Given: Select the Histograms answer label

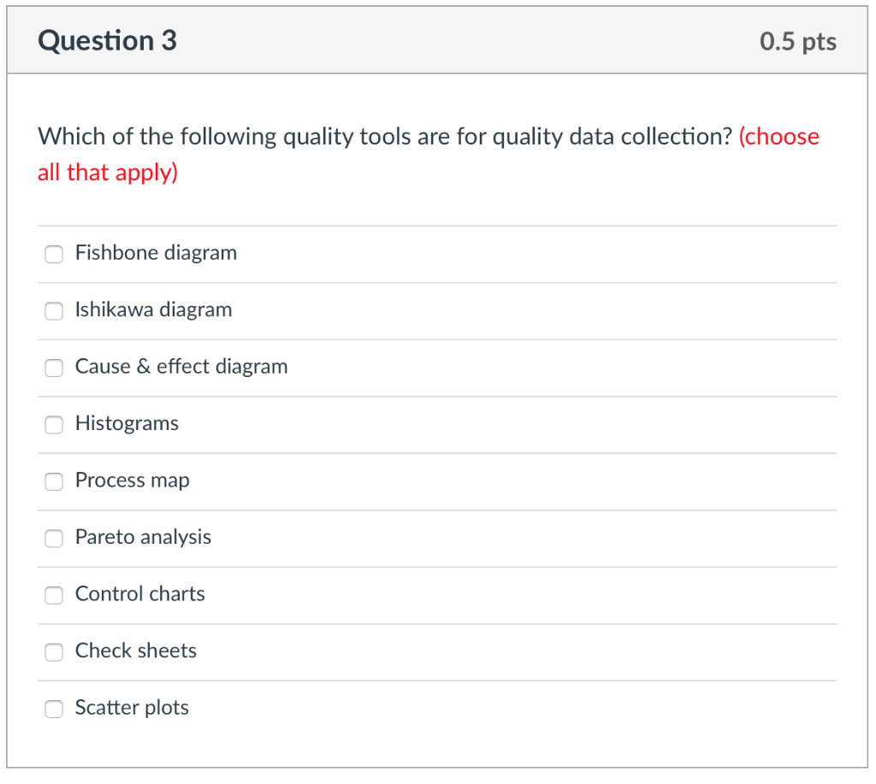Looking at the screenshot, I should coord(127,423).
